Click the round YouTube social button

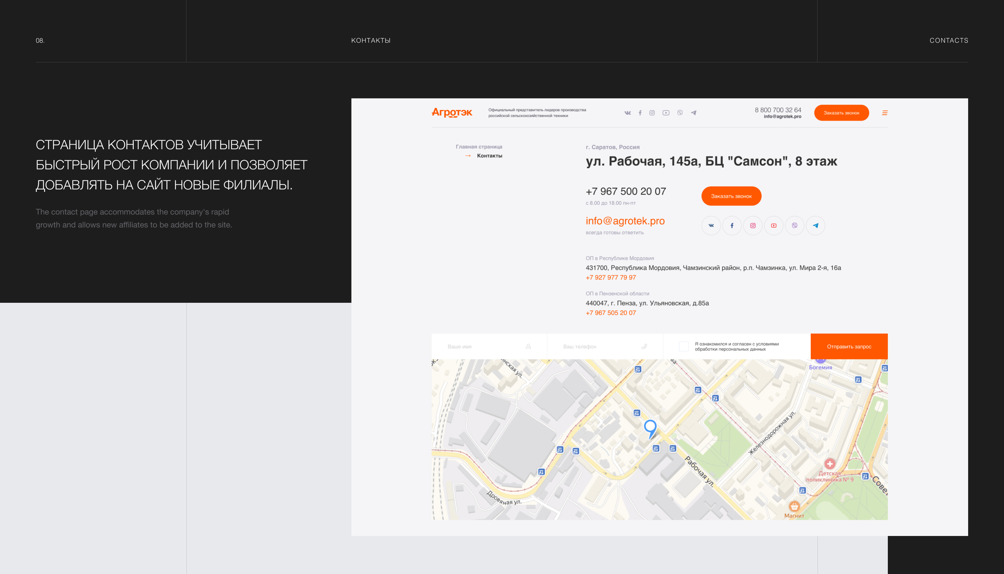[773, 226]
